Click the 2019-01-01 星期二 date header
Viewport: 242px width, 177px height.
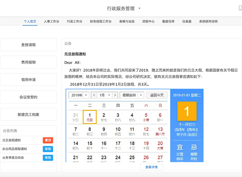[x=187, y=95]
